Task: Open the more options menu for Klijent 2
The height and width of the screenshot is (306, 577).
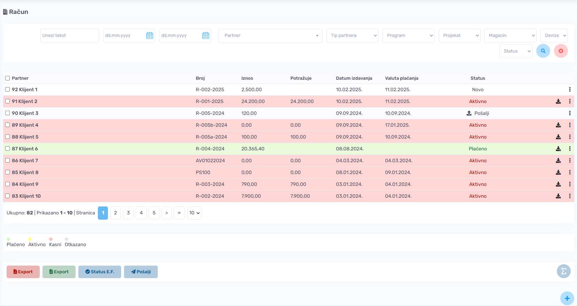Action: tap(570, 101)
